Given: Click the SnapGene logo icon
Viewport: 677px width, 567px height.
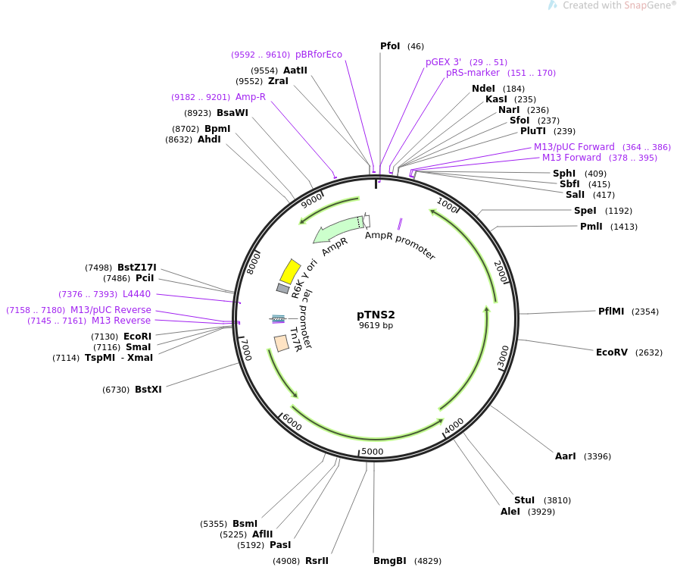Looking at the screenshot, I should point(553,5).
